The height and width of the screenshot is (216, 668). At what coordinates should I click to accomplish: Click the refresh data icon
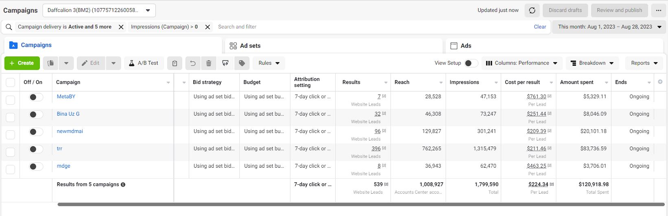532,11
